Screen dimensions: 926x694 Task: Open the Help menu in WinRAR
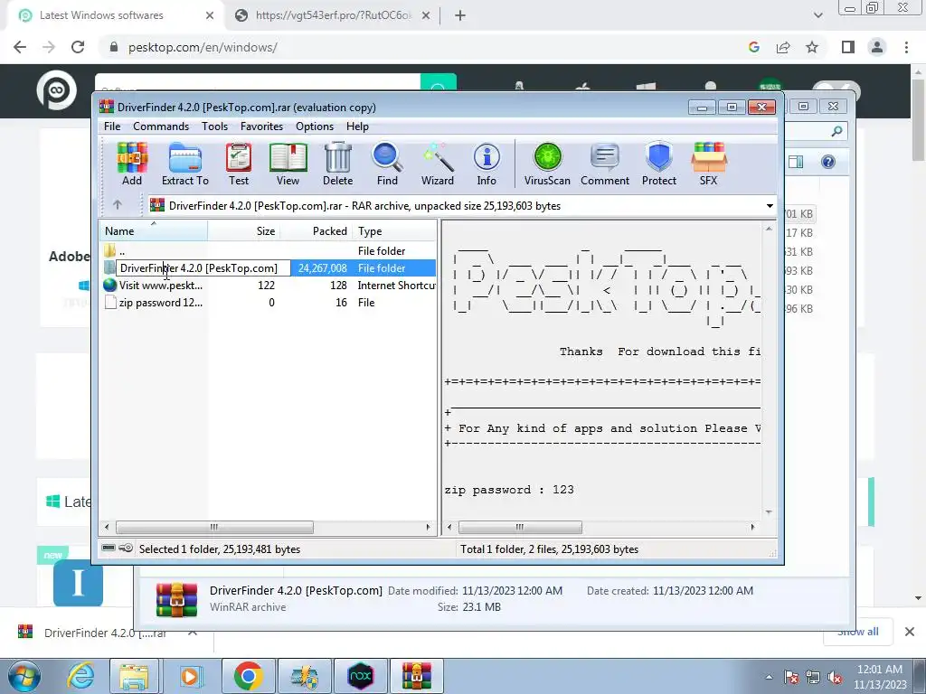click(357, 127)
